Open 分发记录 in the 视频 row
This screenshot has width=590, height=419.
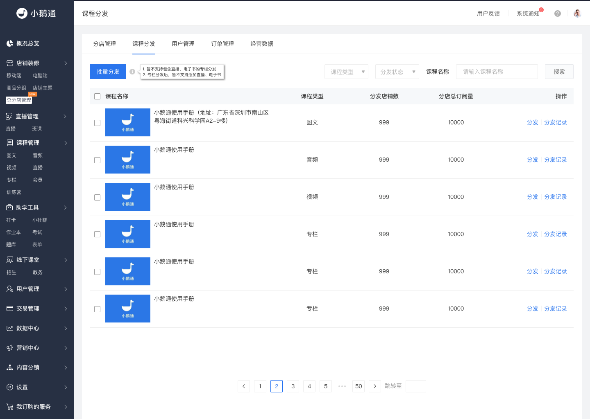(556, 197)
